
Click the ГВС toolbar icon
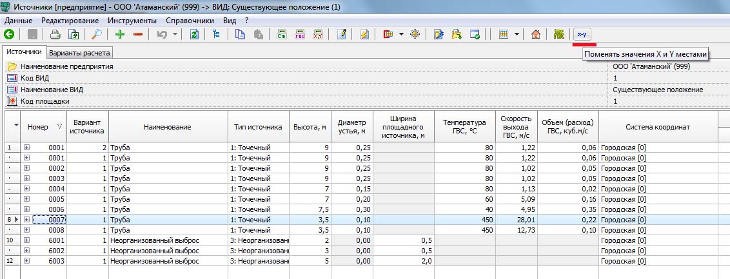click(300, 34)
